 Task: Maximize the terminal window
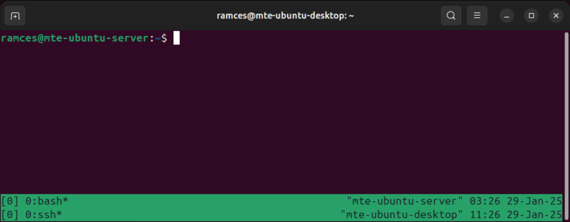coord(531,16)
